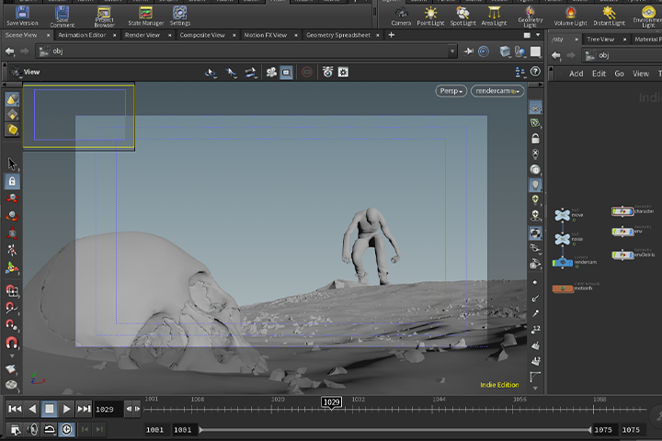Click the Save Comment shelf tool
The width and height of the screenshot is (662, 441).
(x=63, y=17)
